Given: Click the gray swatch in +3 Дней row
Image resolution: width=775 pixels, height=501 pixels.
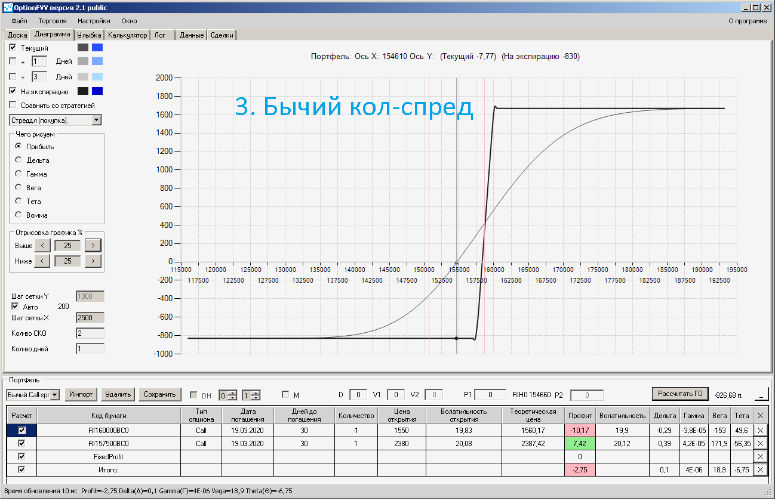Looking at the screenshot, I should click(82, 77).
